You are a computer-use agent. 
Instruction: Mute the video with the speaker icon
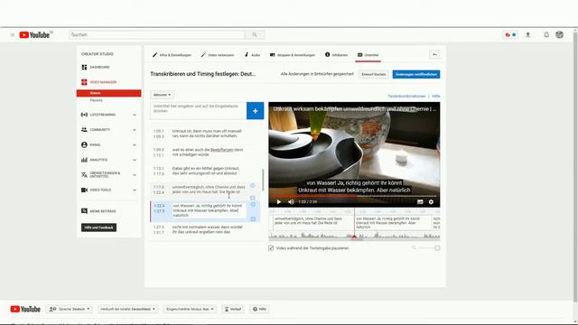pyautogui.click(x=291, y=202)
